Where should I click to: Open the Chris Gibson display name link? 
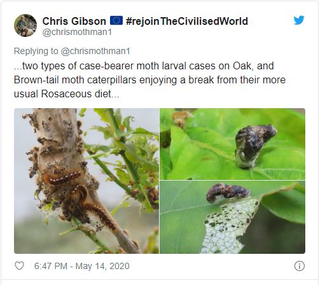click(x=74, y=21)
